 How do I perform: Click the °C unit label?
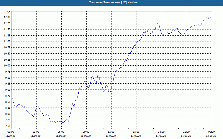(9, 13)
